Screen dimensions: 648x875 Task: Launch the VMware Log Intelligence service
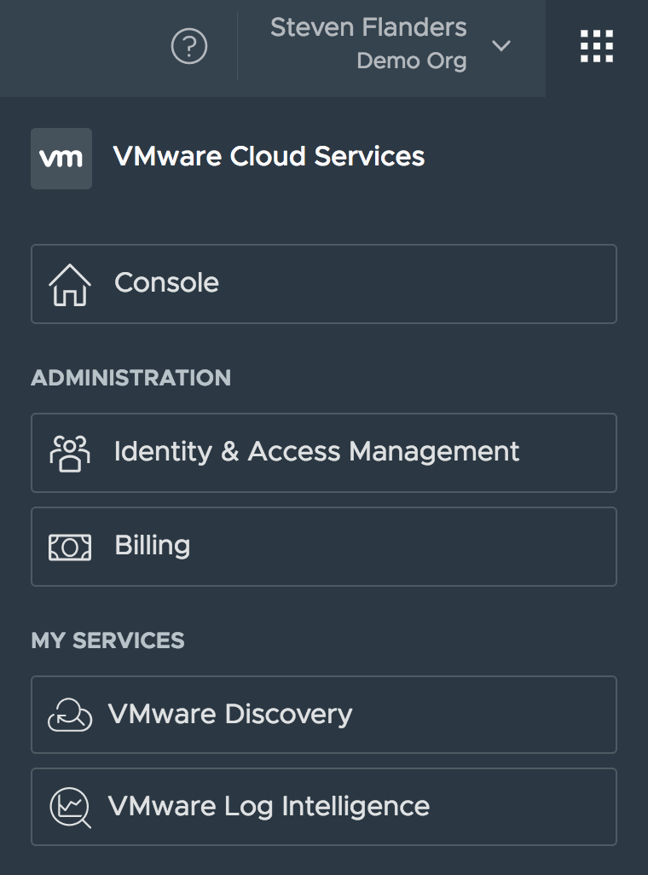point(324,808)
